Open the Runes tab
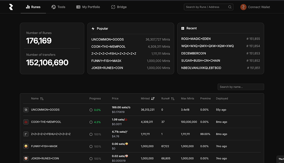Image resolution: width=284 pixels, height=163 pixels. tap(33, 7)
